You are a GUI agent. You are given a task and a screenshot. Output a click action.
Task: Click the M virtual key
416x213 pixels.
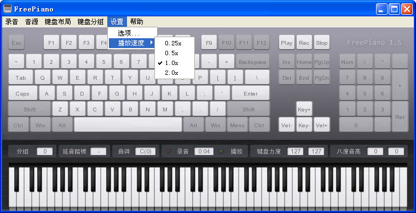tap(165, 109)
